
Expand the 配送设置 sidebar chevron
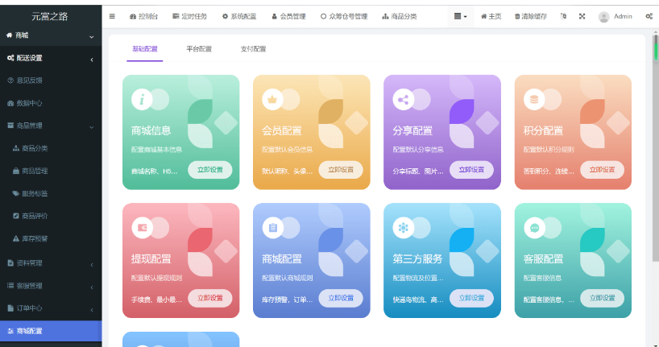(x=92, y=60)
